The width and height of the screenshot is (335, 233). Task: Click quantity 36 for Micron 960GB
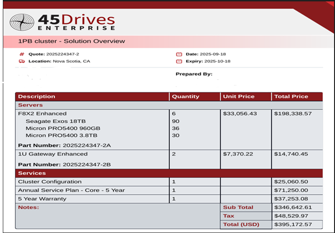click(x=175, y=128)
